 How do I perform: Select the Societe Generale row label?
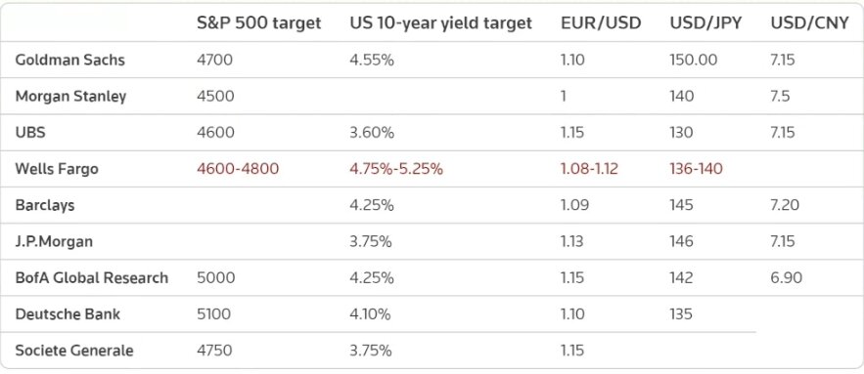(74, 351)
